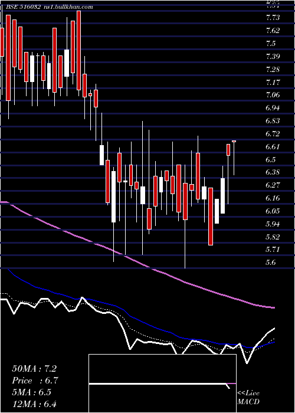Image resolution: width=295 pixels, height=413 pixels.
Task: Click the 6.05 price axis label
Action: coord(273,211)
